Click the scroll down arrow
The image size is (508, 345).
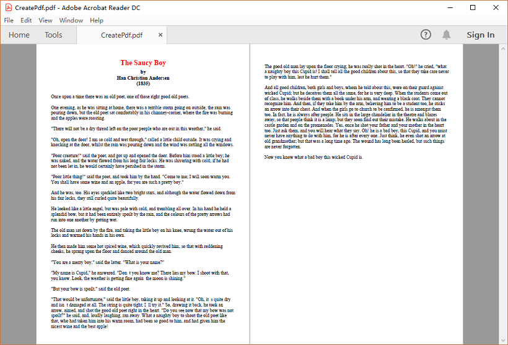click(503, 340)
